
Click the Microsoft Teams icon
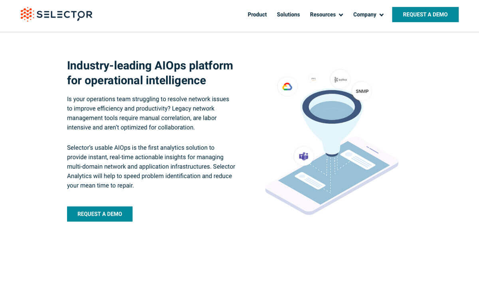click(x=304, y=156)
